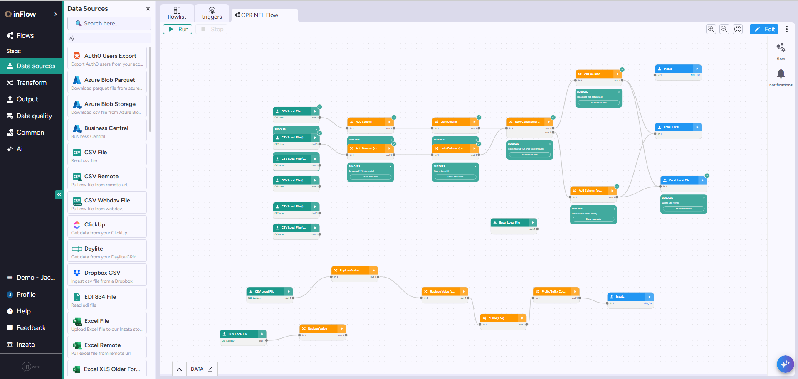
Task: Open the flow panel on the right sidebar
Action: tap(781, 50)
